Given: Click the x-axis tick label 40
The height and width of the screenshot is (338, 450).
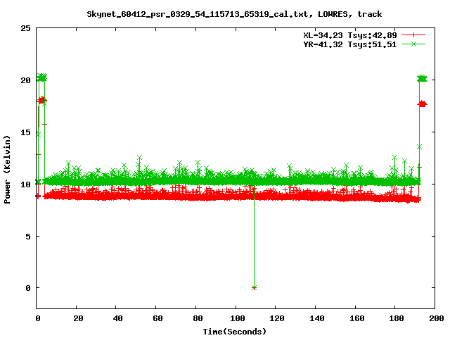Looking at the screenshot, I should (x=117, y=318).
